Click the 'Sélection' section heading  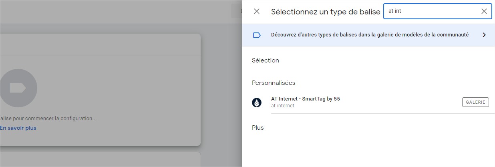[266, 60]
